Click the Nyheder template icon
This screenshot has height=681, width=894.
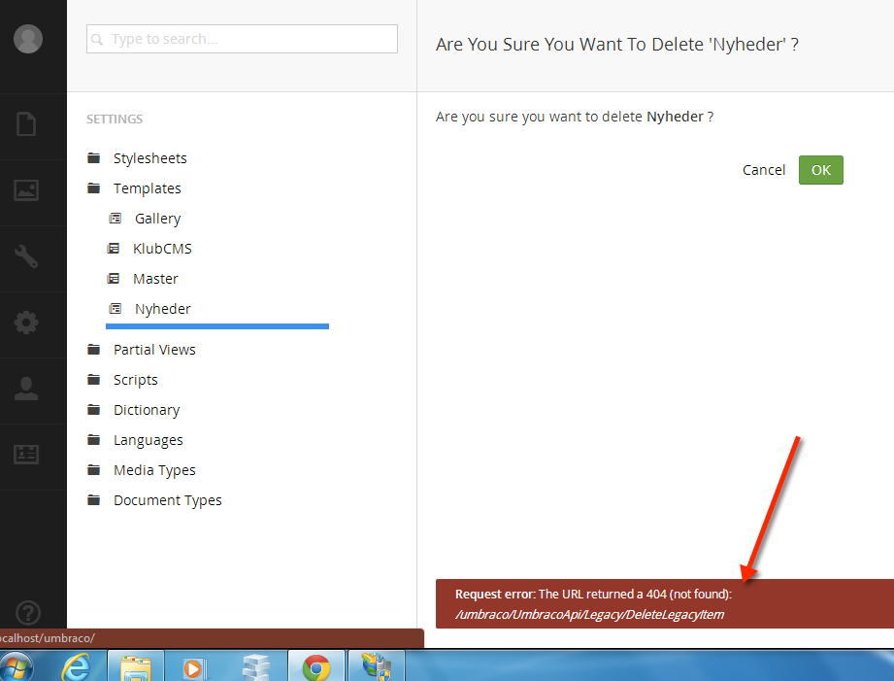pyautogui.click(x=116, y=309)
